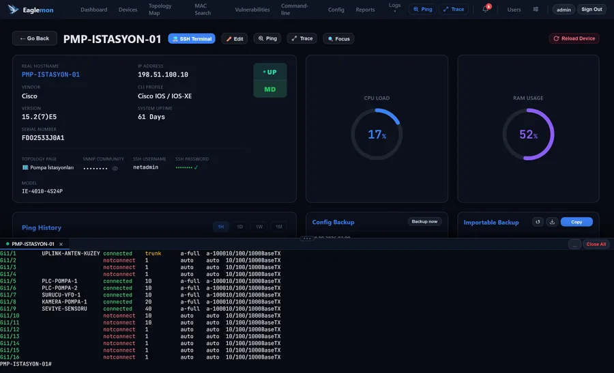The height and width of the screenshot is (373, 614).
Task: Switch ping history to 1M
Action: (x=278, y=227)
